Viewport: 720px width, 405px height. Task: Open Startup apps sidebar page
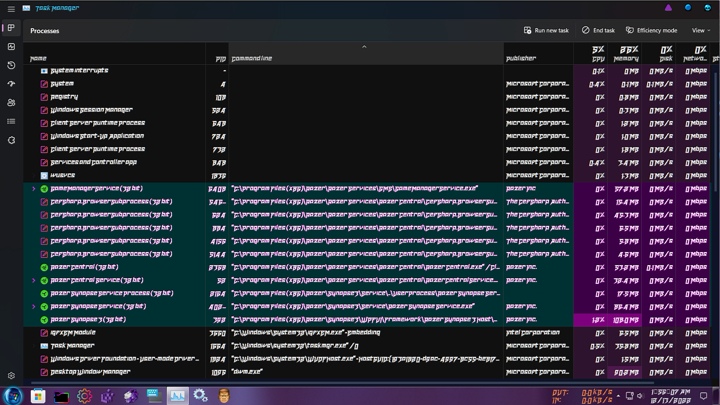(x=11, y=84)
